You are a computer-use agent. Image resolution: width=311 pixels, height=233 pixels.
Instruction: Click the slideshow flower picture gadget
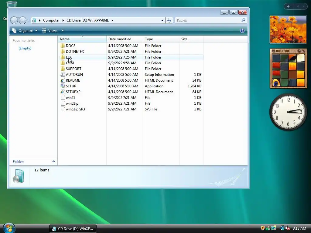click(288, 29)
